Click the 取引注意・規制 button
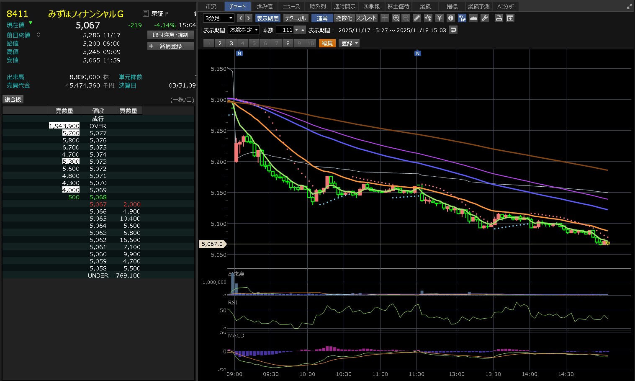 pyautogui.click(x=171, y=35)
